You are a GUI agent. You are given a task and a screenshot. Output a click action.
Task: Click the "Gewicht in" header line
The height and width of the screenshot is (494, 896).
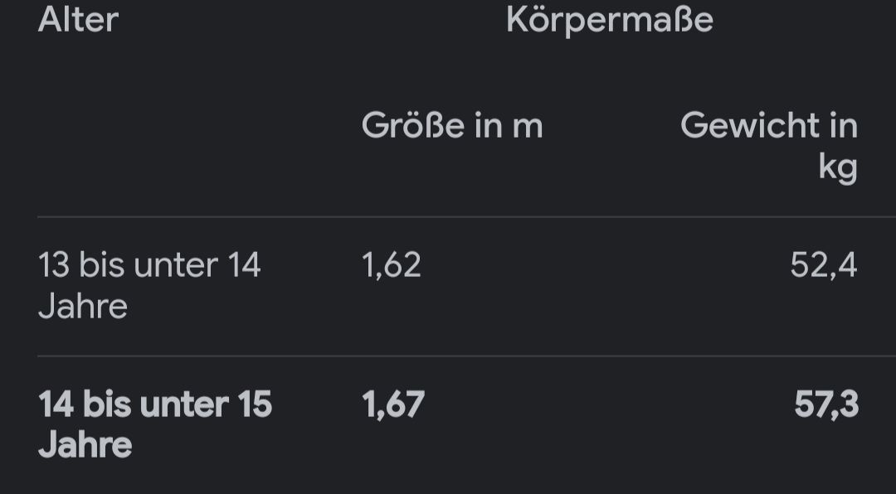pyautogui.click(x=768, y=126)
